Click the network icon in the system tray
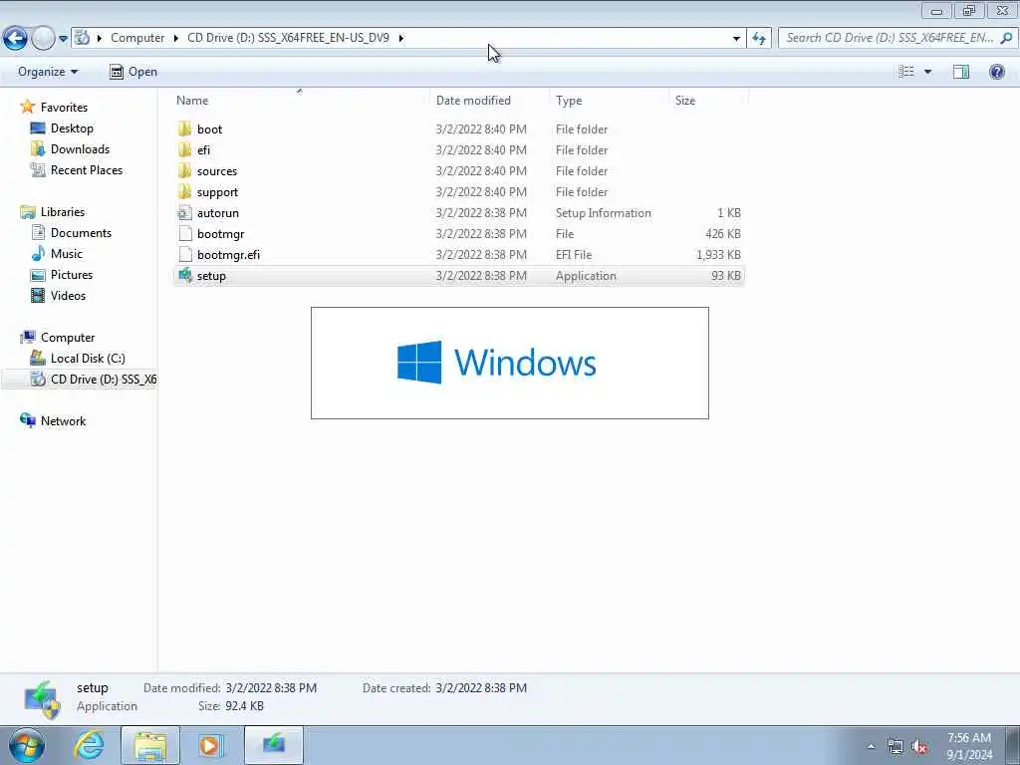 pos(895,747)
